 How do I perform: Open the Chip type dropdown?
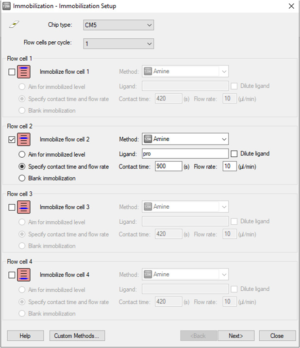click(118, 25)
